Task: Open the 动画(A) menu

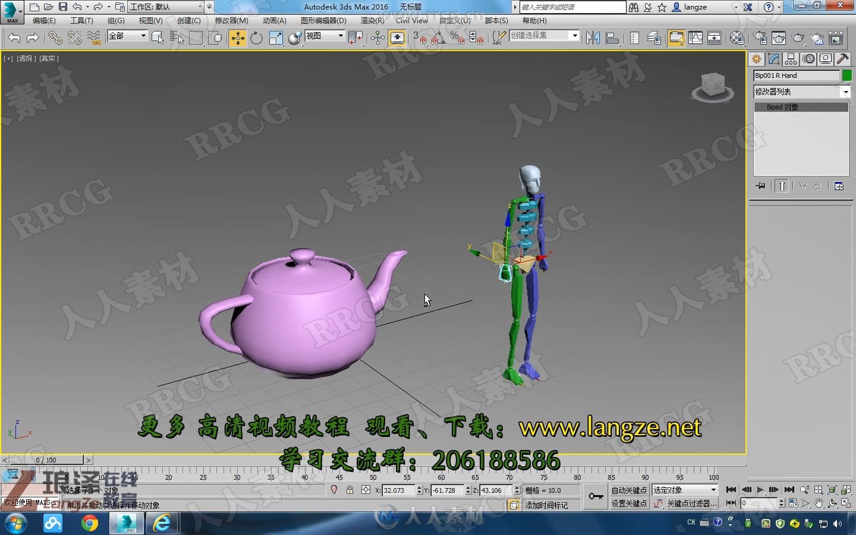Action: pyautogui.click(x=274, y=21)
